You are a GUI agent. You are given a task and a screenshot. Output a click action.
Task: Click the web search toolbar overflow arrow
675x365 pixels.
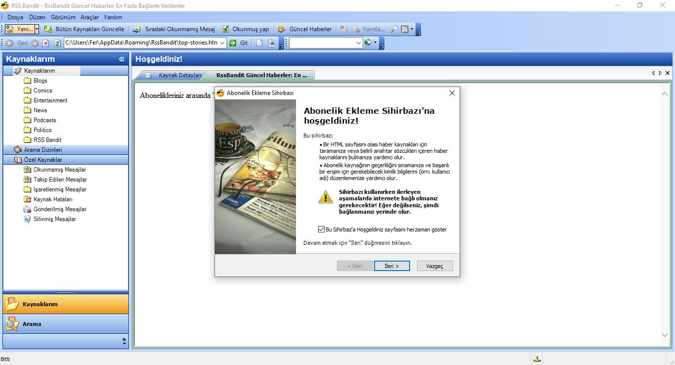click(x=382, y=44)
